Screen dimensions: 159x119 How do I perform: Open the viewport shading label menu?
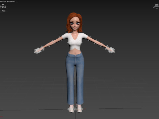[x=11, y=1]
